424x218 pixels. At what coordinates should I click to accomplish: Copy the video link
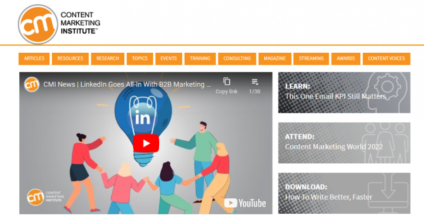click(226, 86)
